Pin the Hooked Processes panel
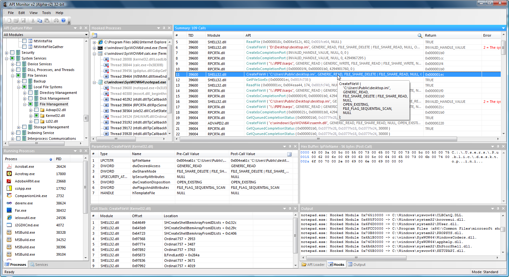This screenshot has height=277, width=509. 164,28
